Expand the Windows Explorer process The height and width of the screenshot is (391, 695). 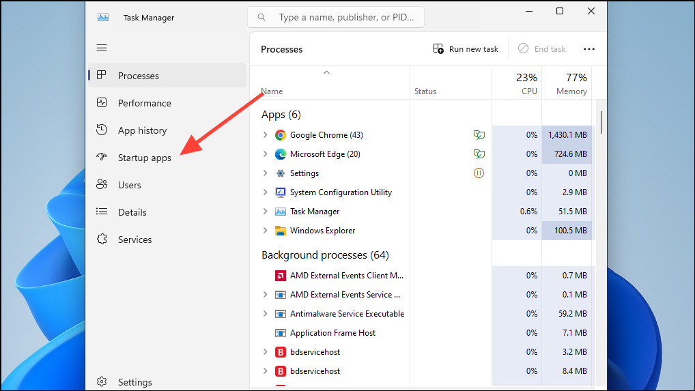[x=265, y=230]
